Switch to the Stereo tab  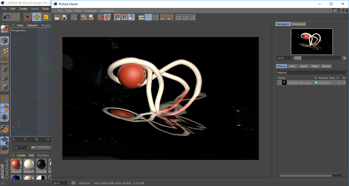tap(326, 66)
